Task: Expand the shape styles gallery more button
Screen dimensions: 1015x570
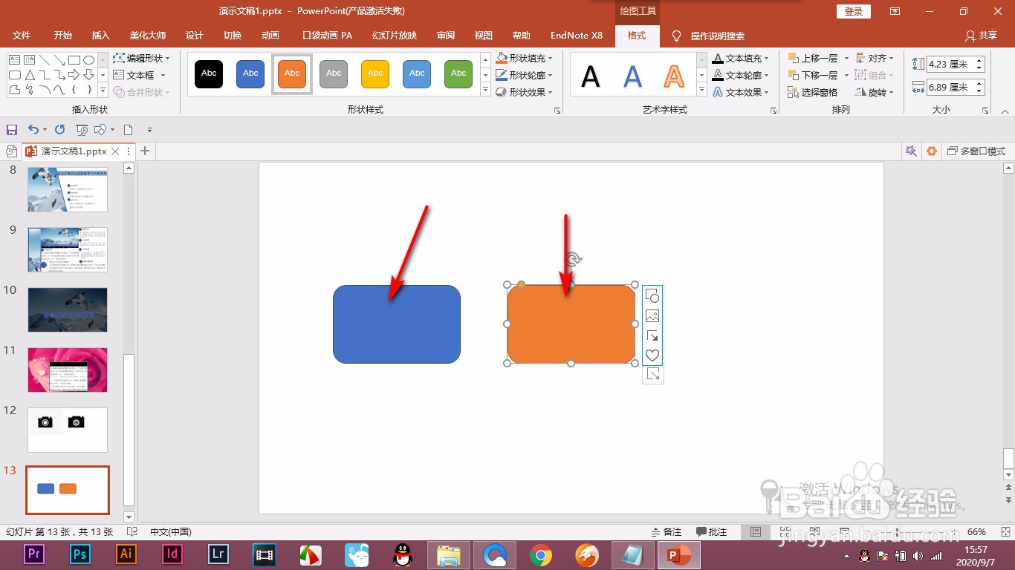Action: click(x=485, y=91)
